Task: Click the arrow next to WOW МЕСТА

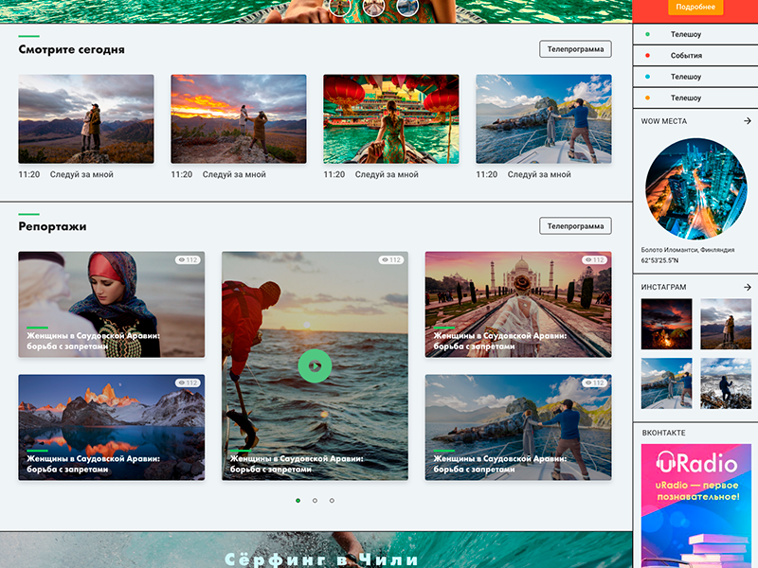Action: point(747,121)
